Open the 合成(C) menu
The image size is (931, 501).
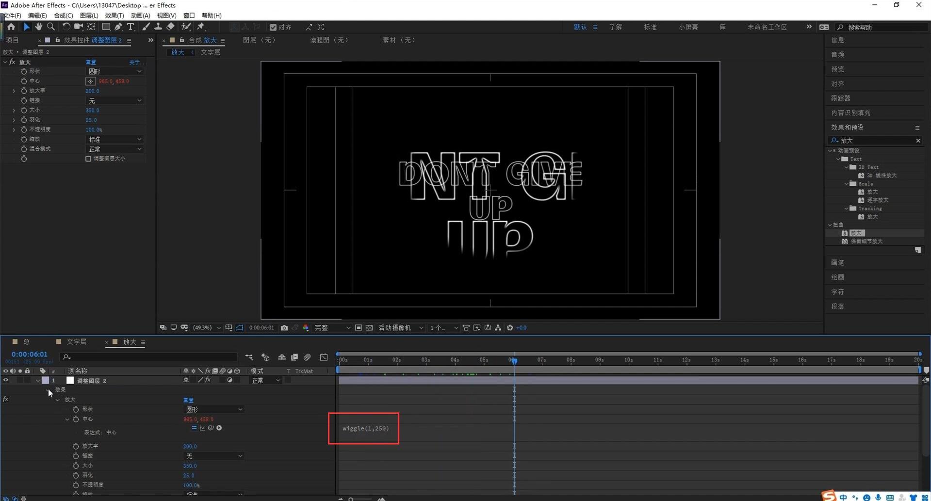[x=63, y=16]
